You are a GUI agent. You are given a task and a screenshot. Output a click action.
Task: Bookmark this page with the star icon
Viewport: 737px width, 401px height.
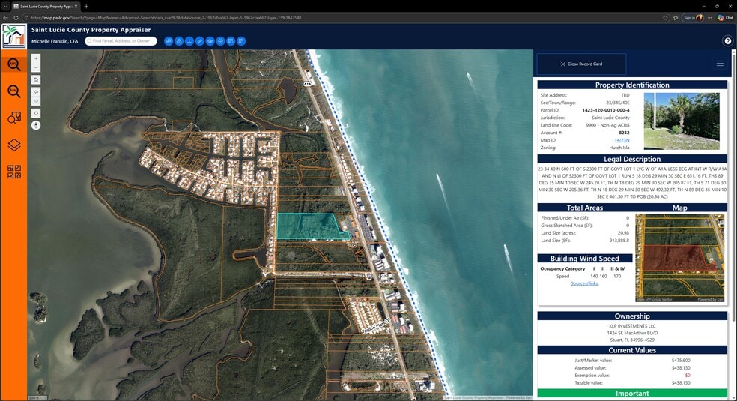[665, 18]
